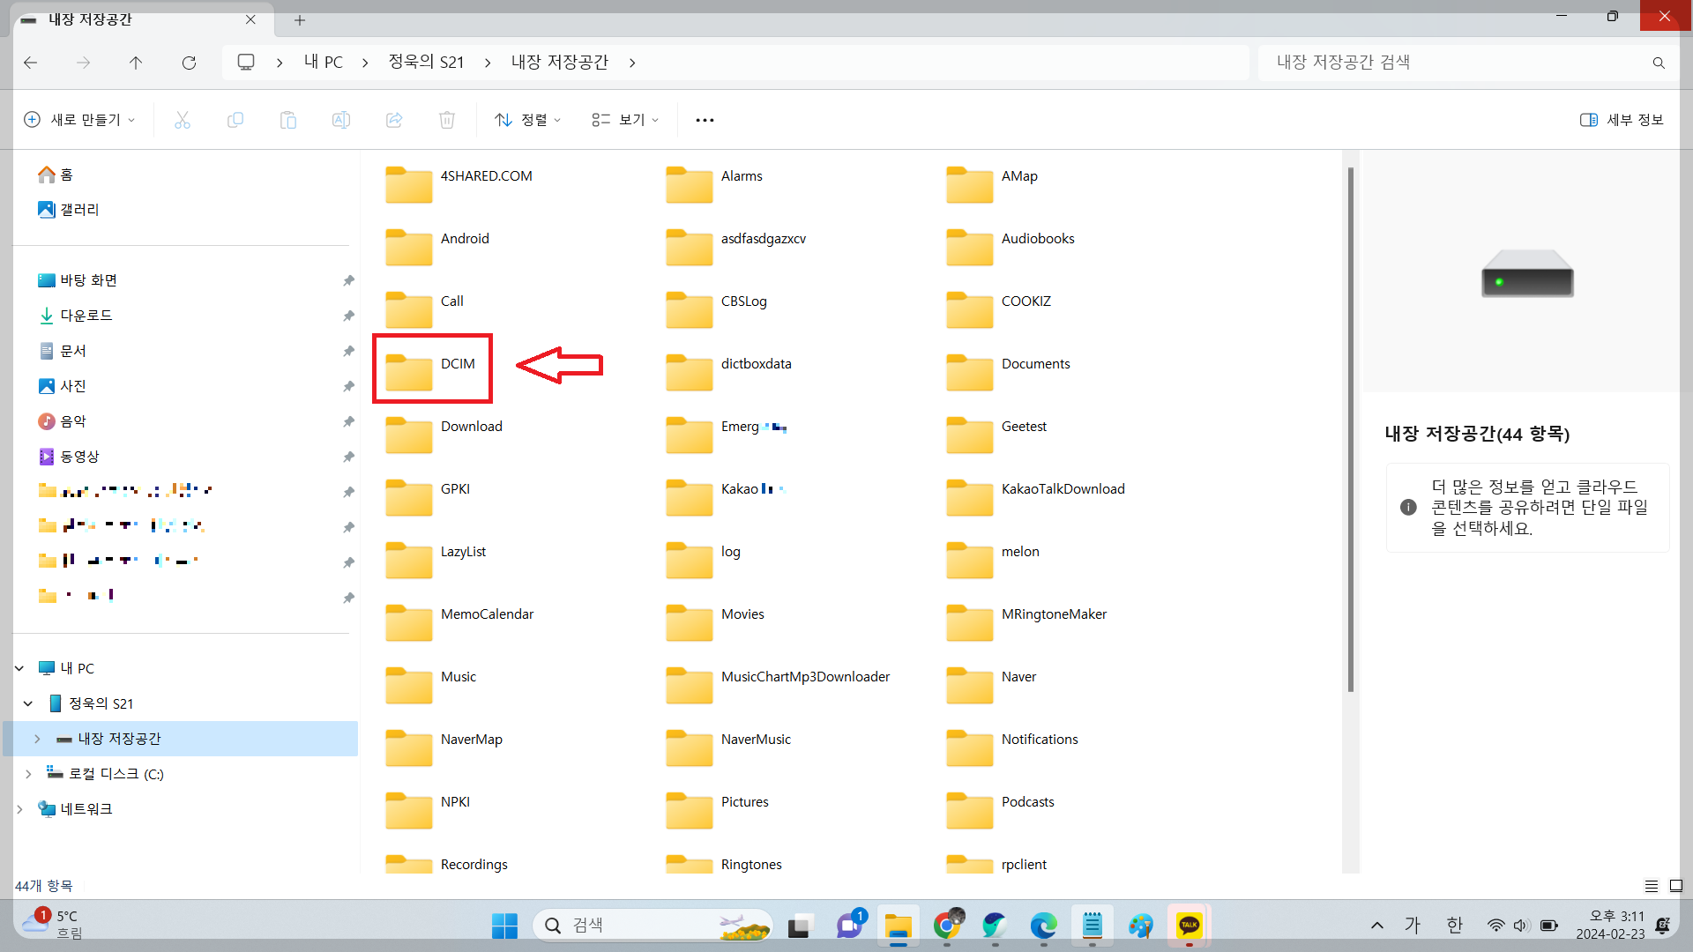The image size is (1693, 952).
Task: Refresh the folder view
Action: [x=189, y=63]
